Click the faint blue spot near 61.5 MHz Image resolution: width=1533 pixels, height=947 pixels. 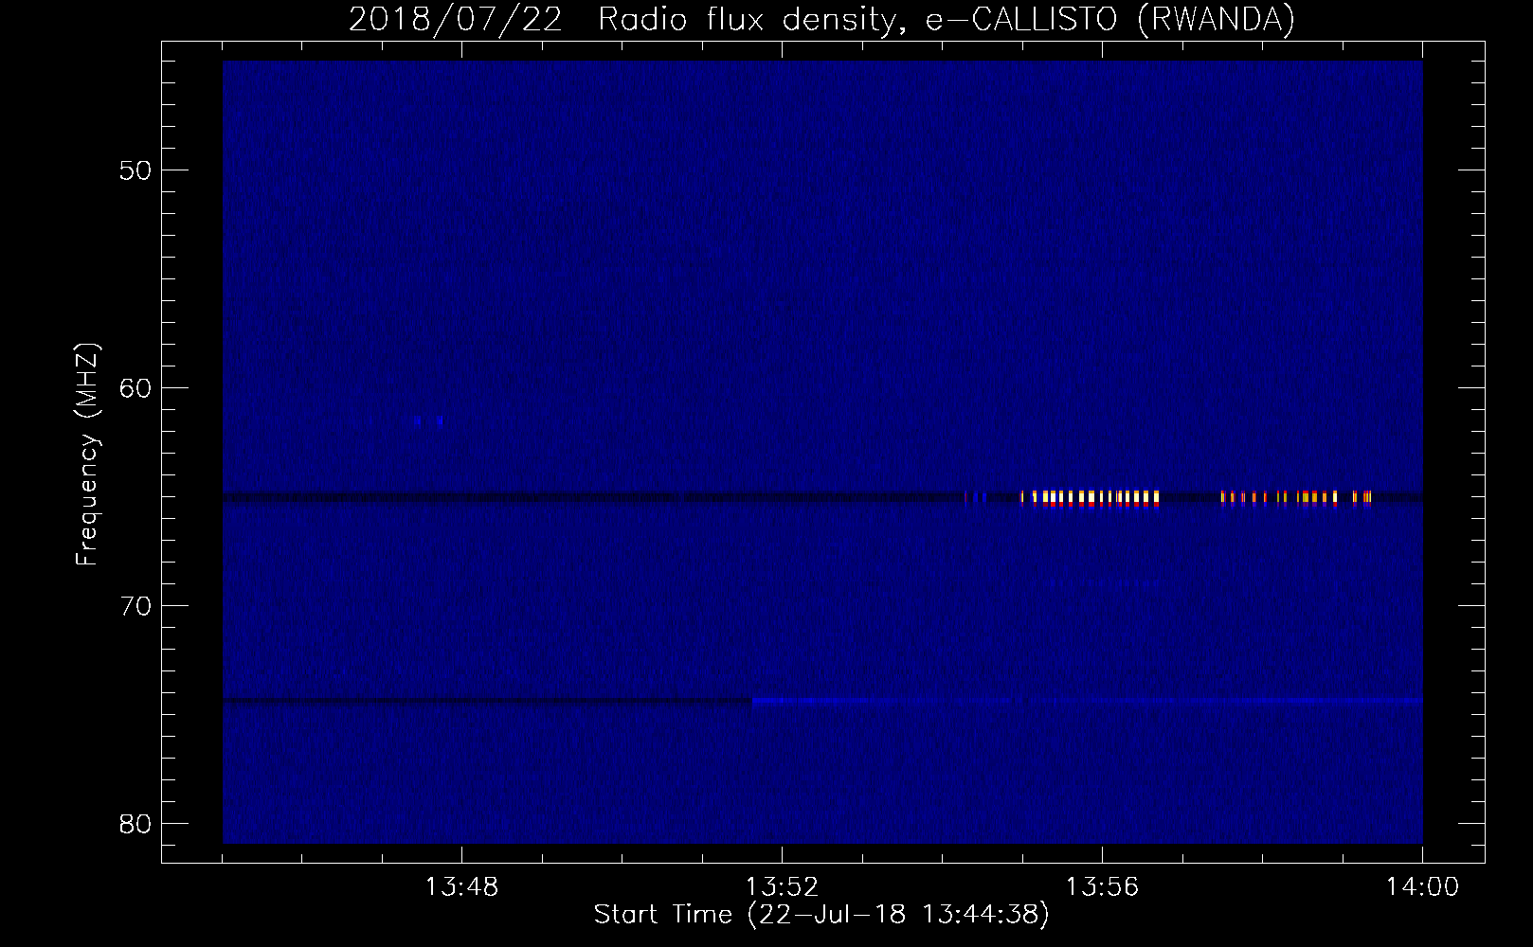click(x=428, y=421)
